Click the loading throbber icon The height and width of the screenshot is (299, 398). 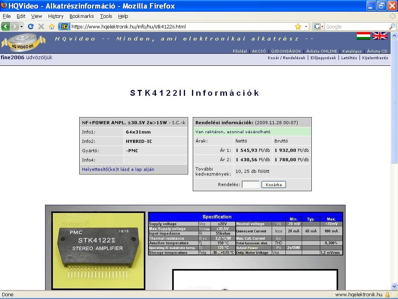[393, 16]
